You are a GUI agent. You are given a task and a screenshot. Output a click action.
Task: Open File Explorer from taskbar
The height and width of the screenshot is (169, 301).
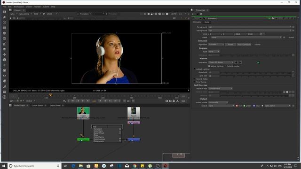[x=81, y=166]
